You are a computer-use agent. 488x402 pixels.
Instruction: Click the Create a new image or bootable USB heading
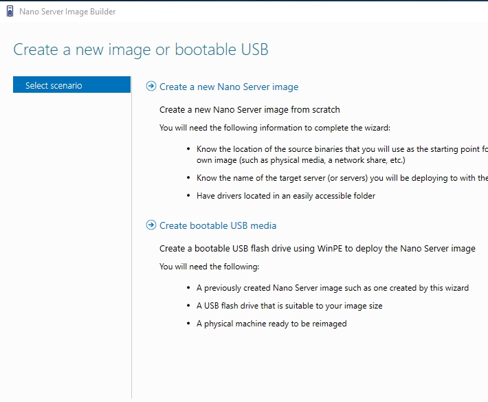pyautogui.click(x=141, y=49)
